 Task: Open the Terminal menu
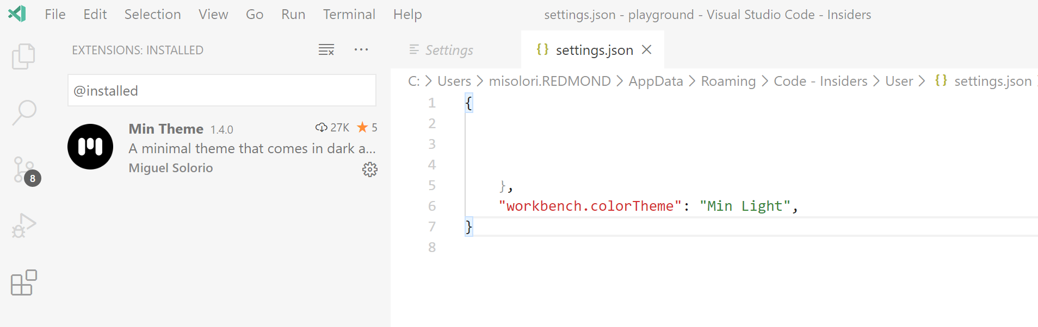click(x=349, y=14)
